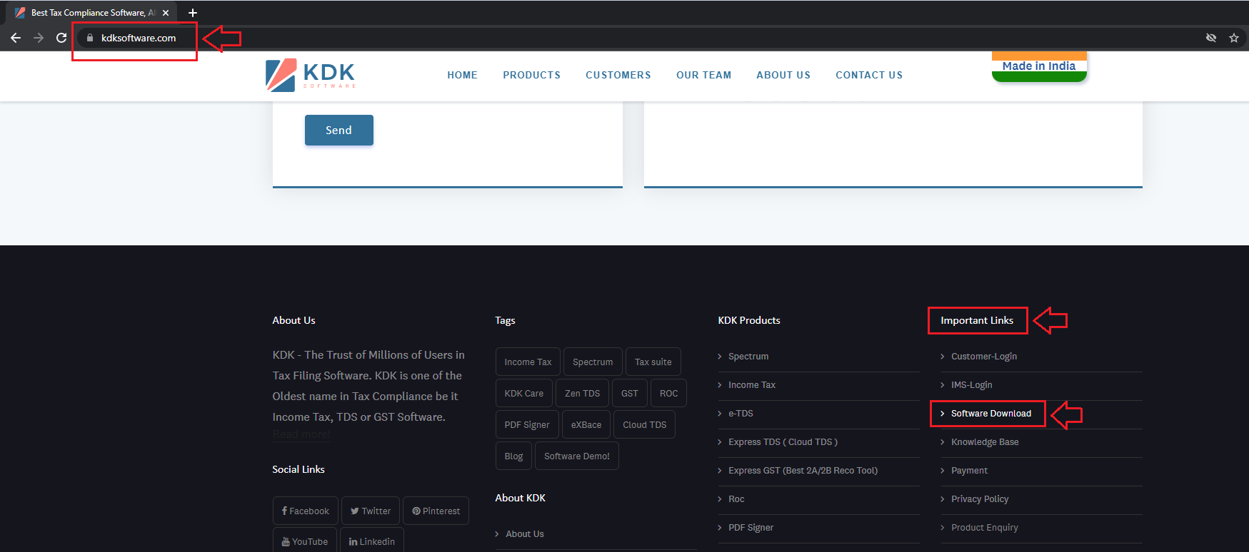The height and width of the screenshot is (552, 1249).
Task: Click the KDK Care tag
Action: (x=524, y=393)
